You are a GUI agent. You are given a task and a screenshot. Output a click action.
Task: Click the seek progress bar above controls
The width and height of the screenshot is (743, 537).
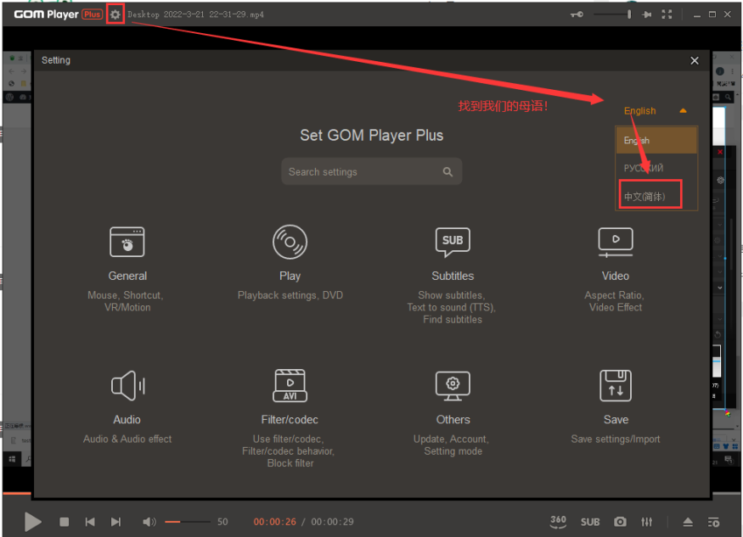point(372,494)
